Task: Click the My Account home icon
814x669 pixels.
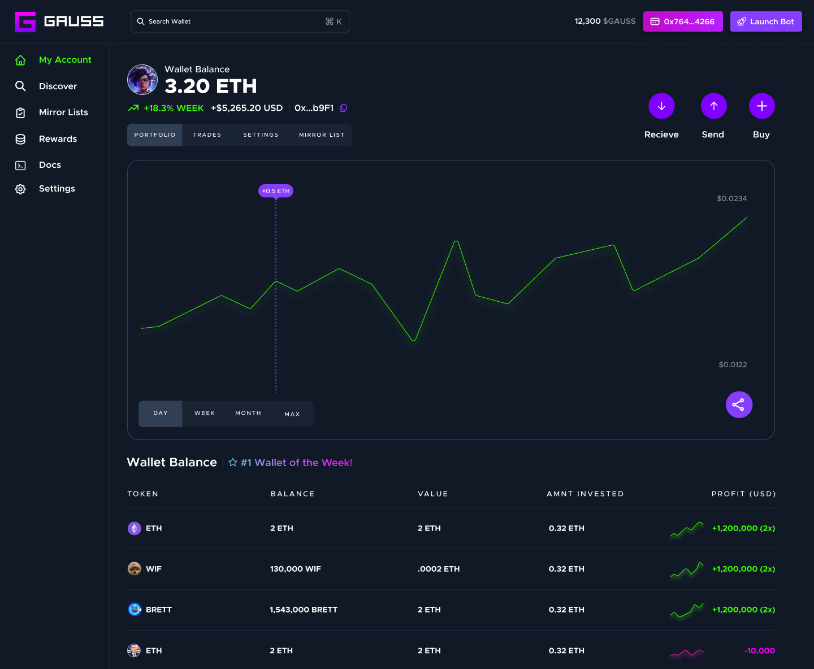Action: tap(20, 60)
